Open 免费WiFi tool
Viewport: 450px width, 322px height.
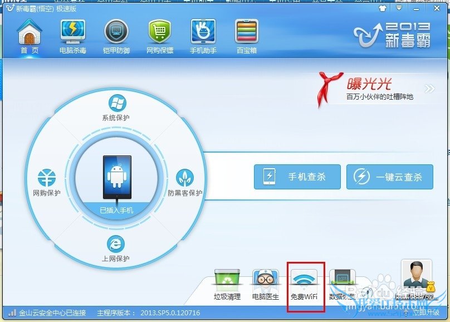(x=304, y=285)
